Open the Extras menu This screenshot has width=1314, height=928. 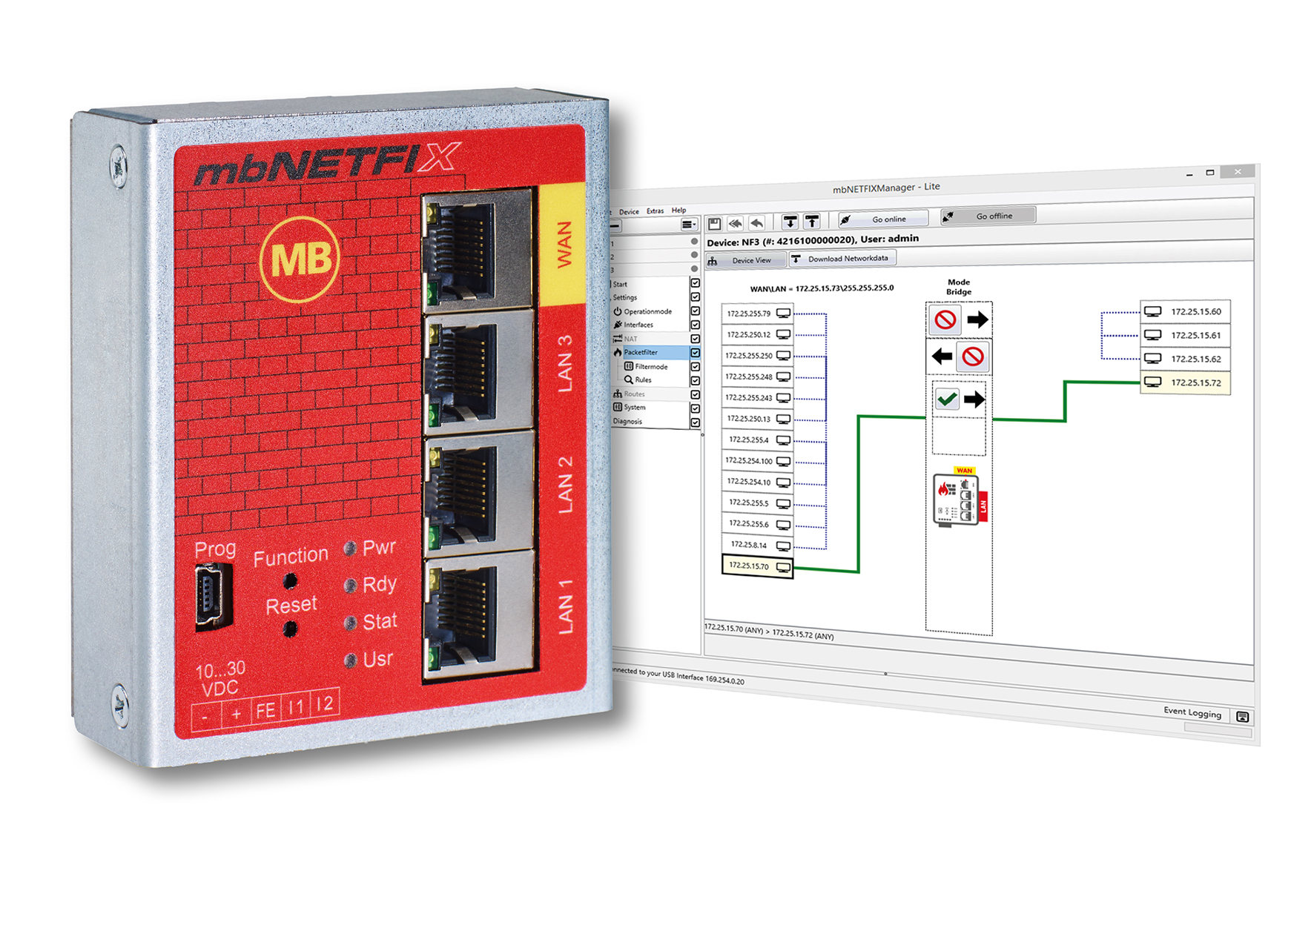pos(656,211)
